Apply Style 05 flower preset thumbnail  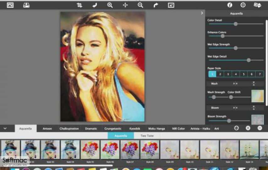pos(90,150)
